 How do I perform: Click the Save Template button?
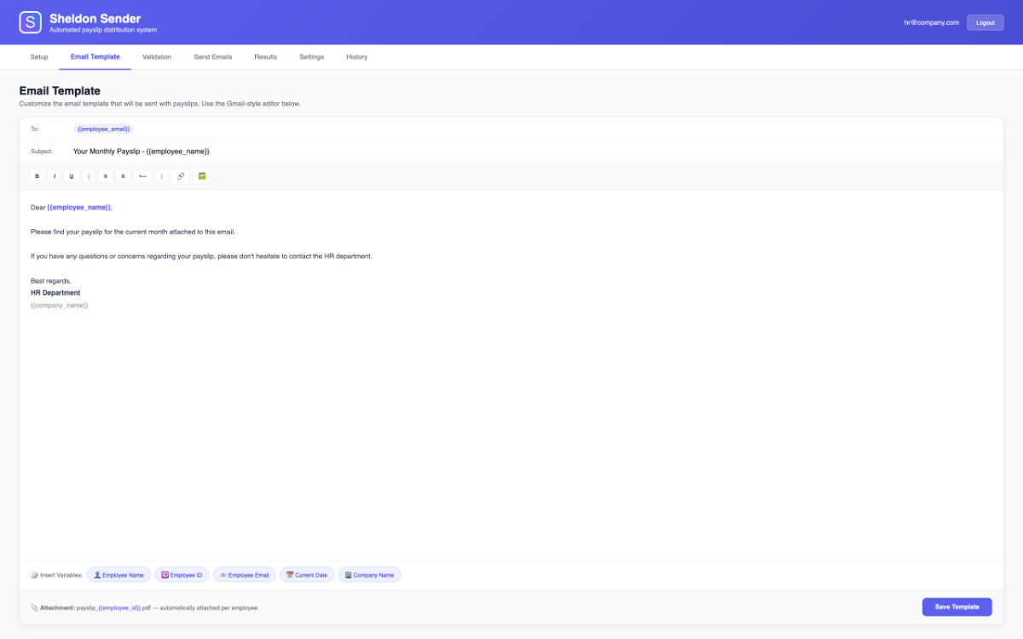[957, 607]
